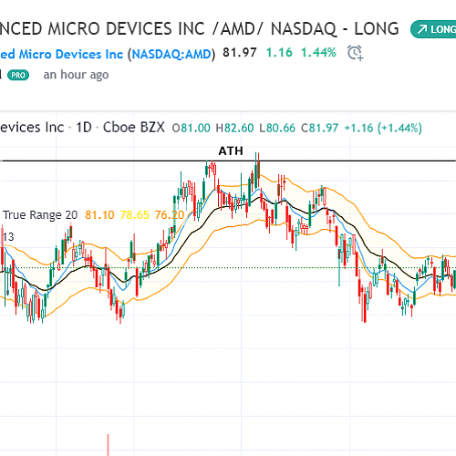Viewport: 456px width, 456px height.
Task: Click the yellow 78.65 indicator value
Action: coord(135,215)
